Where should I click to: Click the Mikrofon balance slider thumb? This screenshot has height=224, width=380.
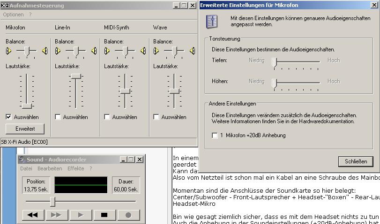27,51
